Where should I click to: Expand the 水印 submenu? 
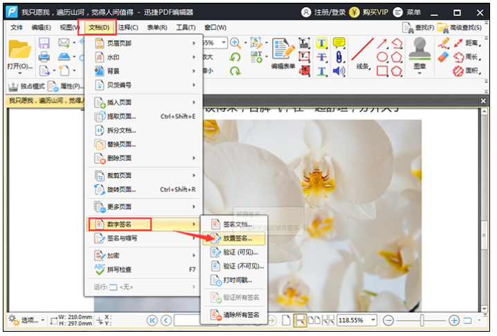coord(143,57)
